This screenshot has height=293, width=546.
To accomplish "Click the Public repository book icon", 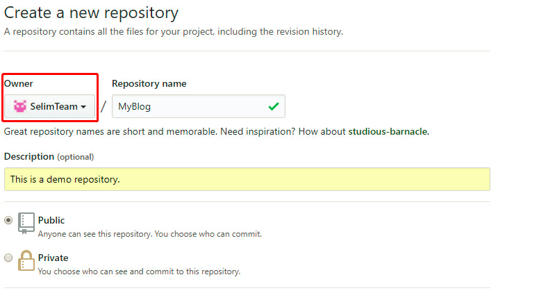I will pyautogui.click(x=26, y=224).
